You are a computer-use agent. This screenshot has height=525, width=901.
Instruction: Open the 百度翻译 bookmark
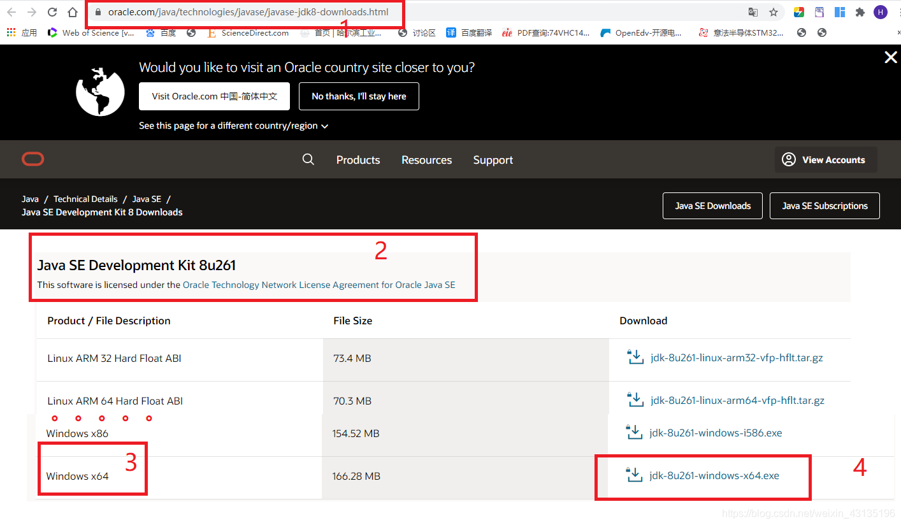click(469, 32)
